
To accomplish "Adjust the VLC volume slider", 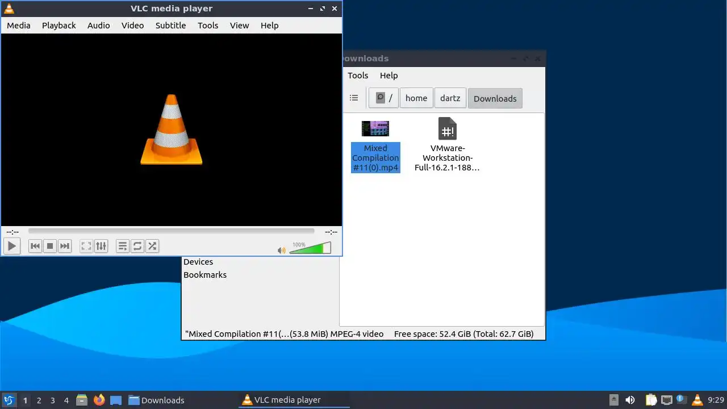I will click(310, 248).
